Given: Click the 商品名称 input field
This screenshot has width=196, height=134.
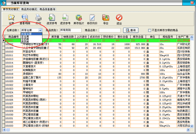Looking at the screenshot, I should [110, 30].
